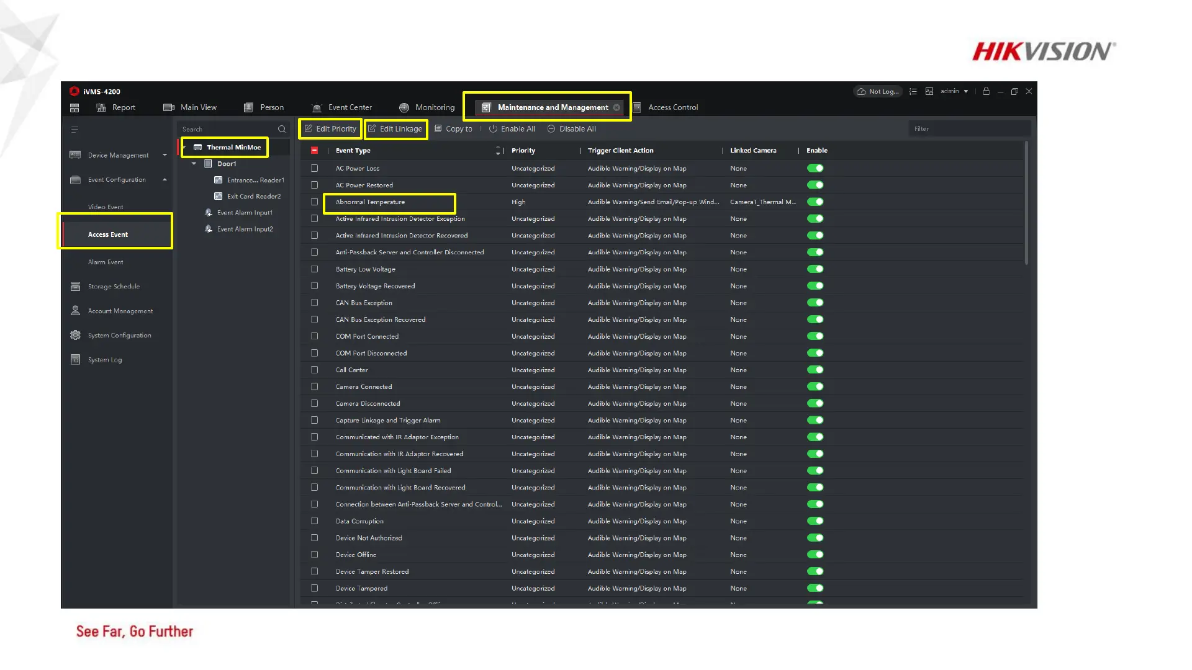Check the AC Power Loss checkbox

314,169
